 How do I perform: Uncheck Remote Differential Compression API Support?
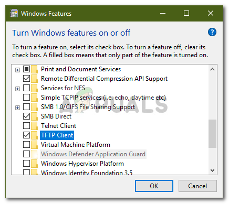click(x=26, y=79)
